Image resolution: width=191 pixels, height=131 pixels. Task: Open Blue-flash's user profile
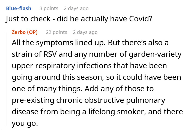pos(18,8)
